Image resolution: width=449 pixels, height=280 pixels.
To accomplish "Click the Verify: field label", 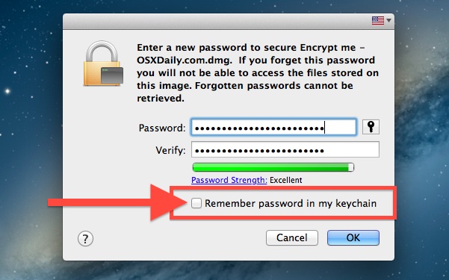I will click(x=170, y=150).
